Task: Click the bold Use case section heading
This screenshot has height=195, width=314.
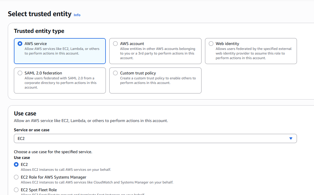Action: tap(25, 113)
